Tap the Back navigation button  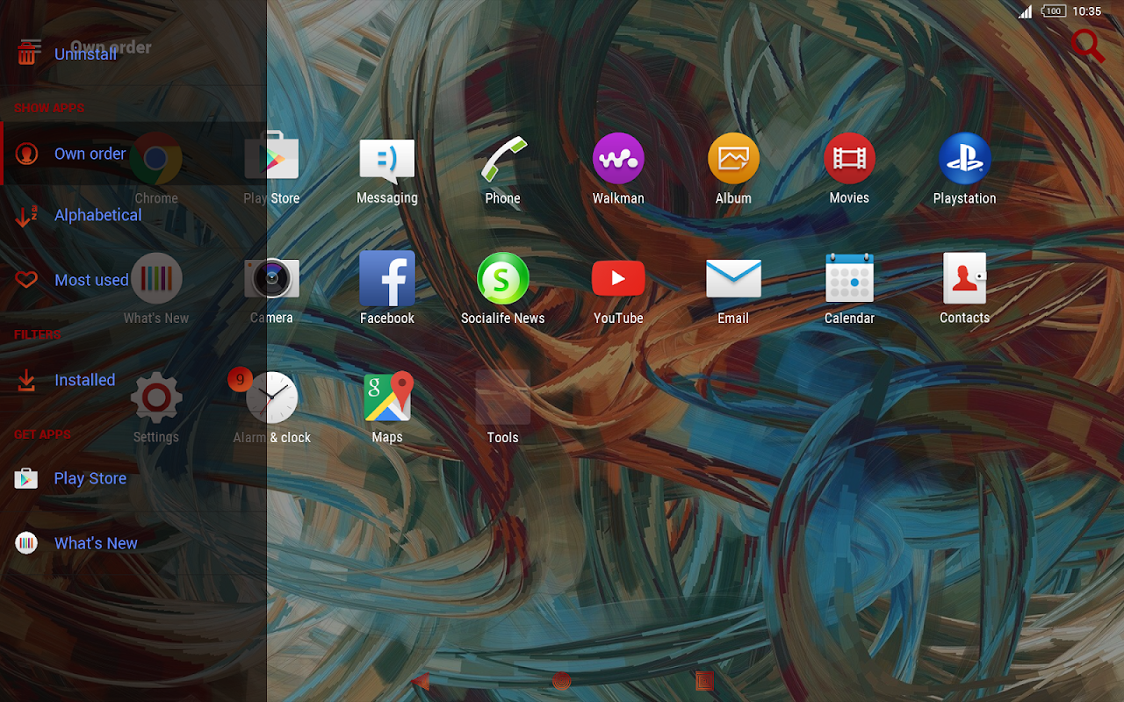[x=421, y=681]
